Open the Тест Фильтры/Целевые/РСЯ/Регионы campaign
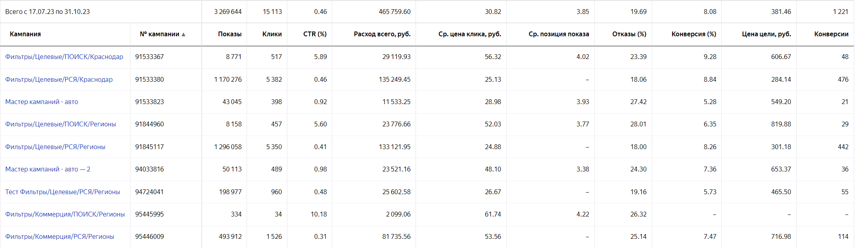The image size is (855, 248). click(x=62, y=192)
